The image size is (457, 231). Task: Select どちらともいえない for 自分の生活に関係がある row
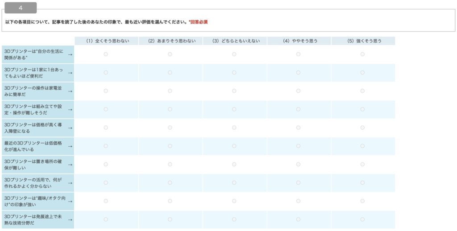[x=234, y=54]
